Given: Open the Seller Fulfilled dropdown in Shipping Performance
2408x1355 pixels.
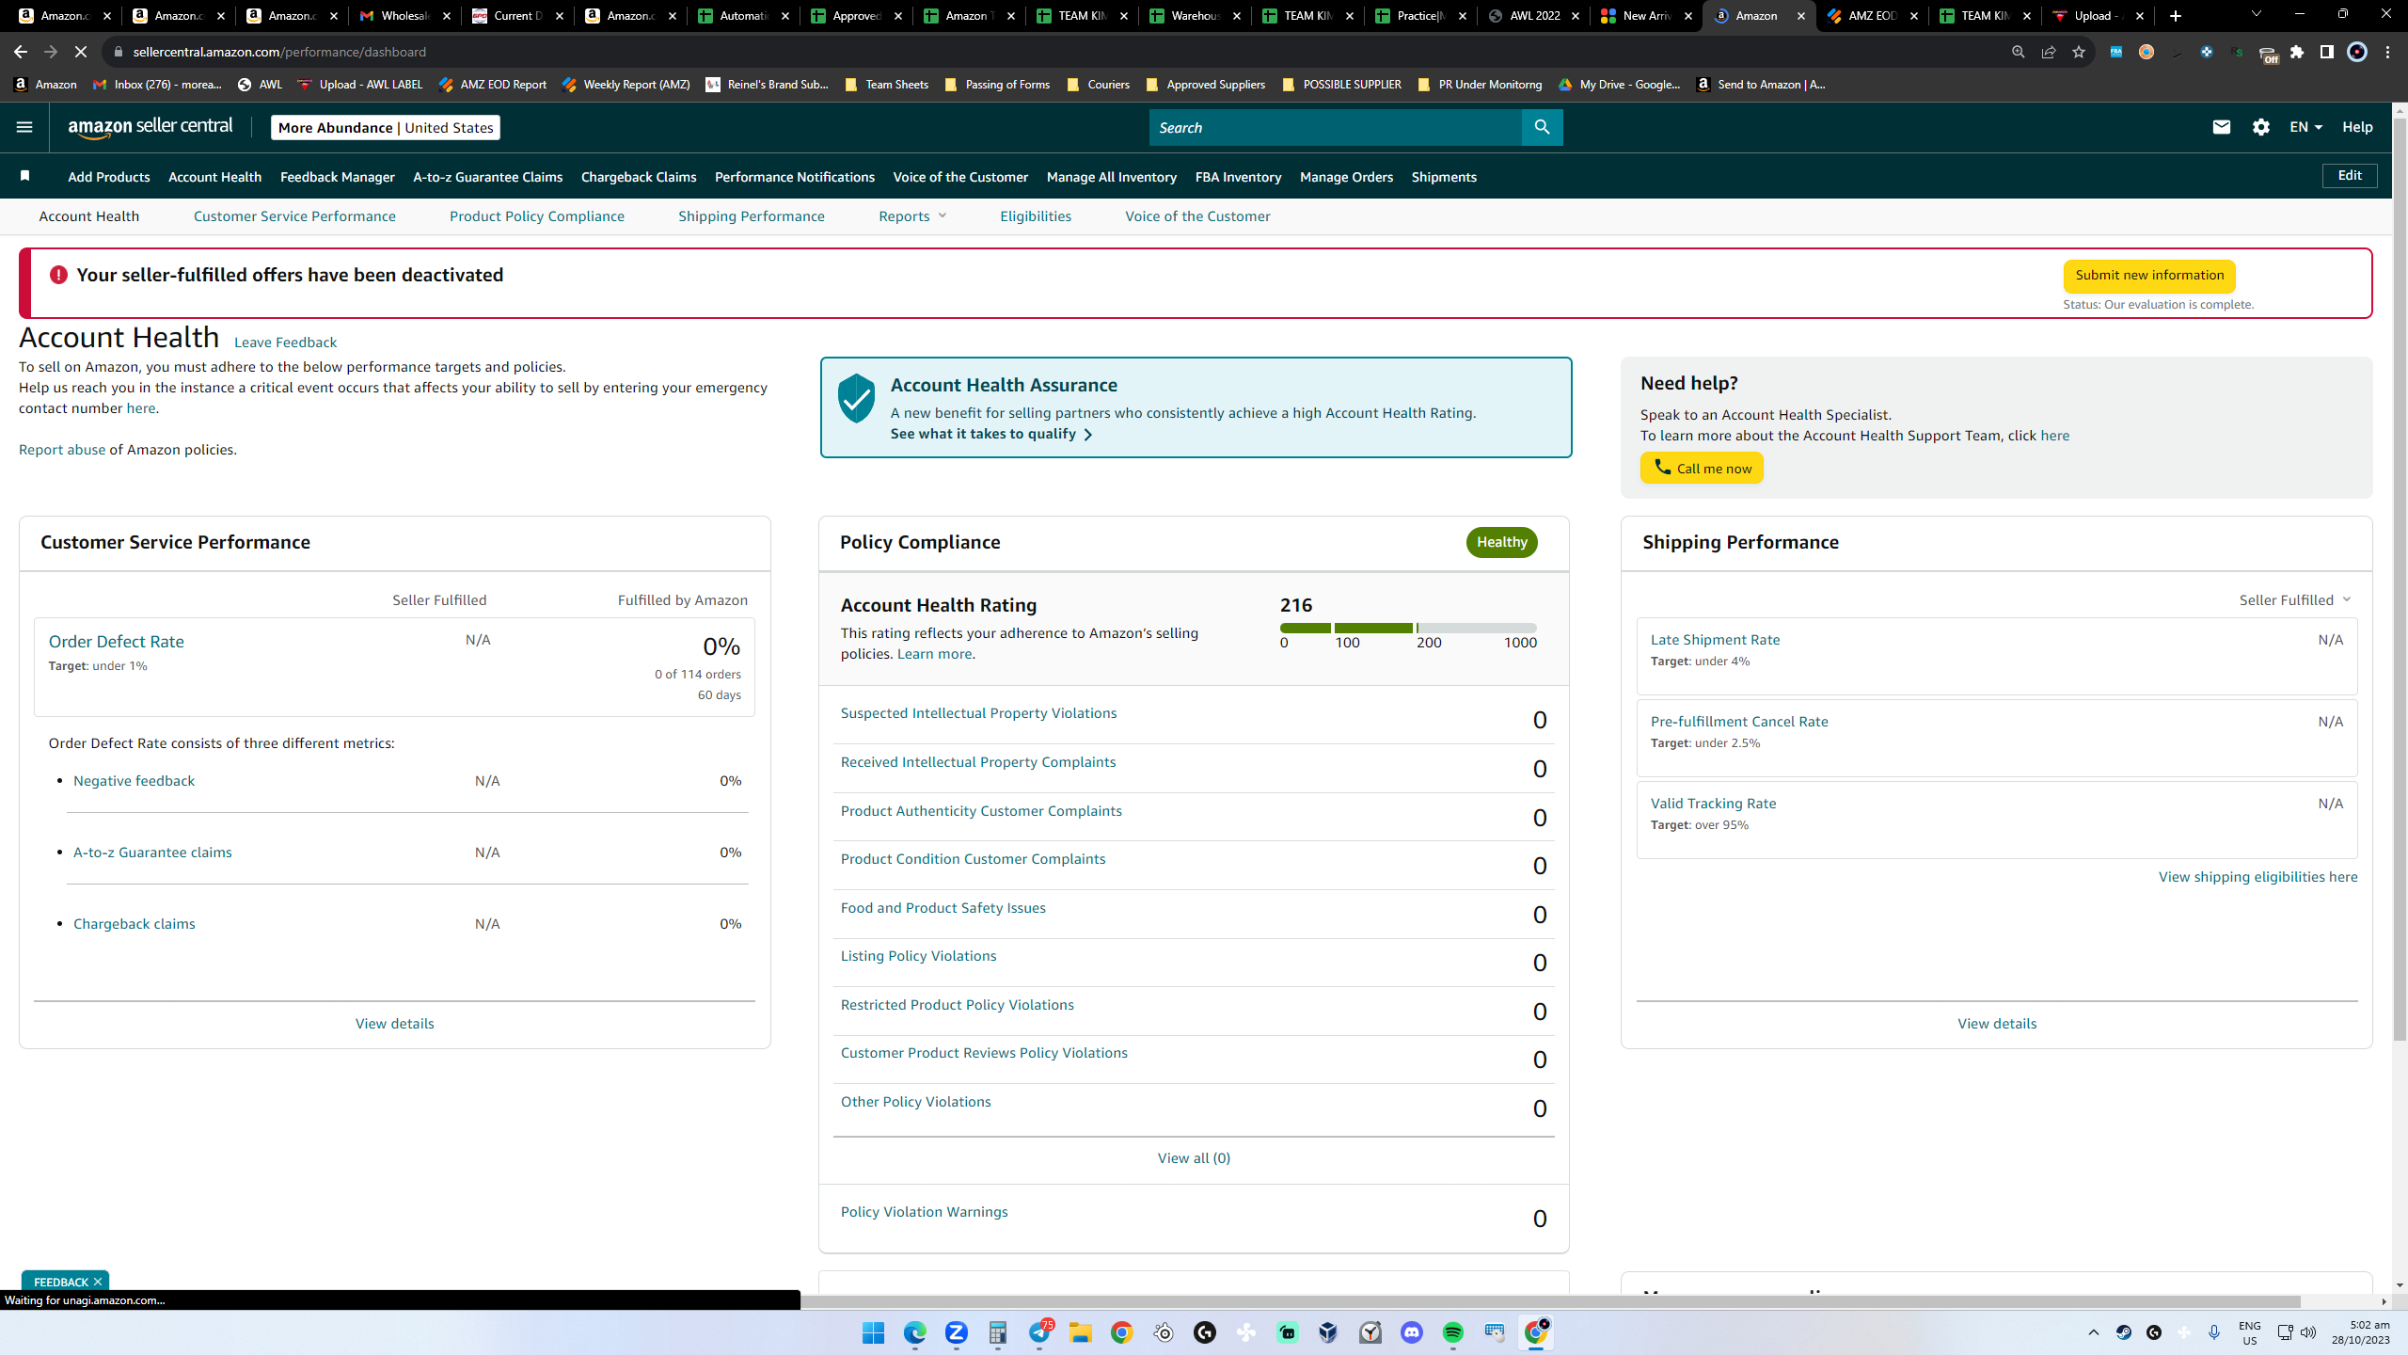Looking at the screenshot, I should pos(2295,599).
